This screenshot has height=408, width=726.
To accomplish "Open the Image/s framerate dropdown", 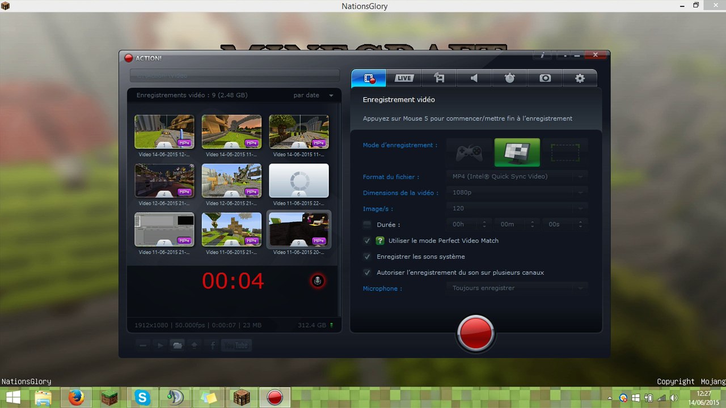I will (x=516, y=209).
